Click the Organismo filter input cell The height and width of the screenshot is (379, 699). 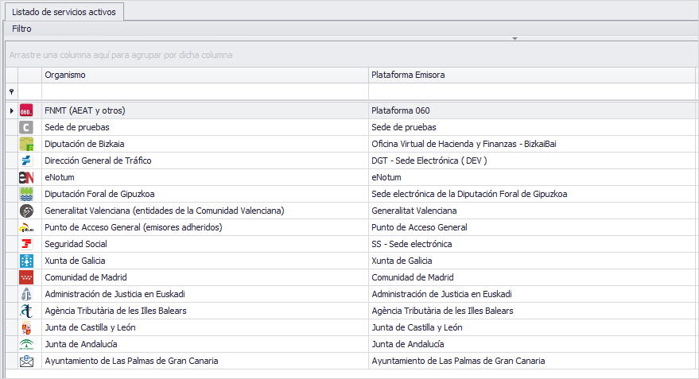coord(205,91)
